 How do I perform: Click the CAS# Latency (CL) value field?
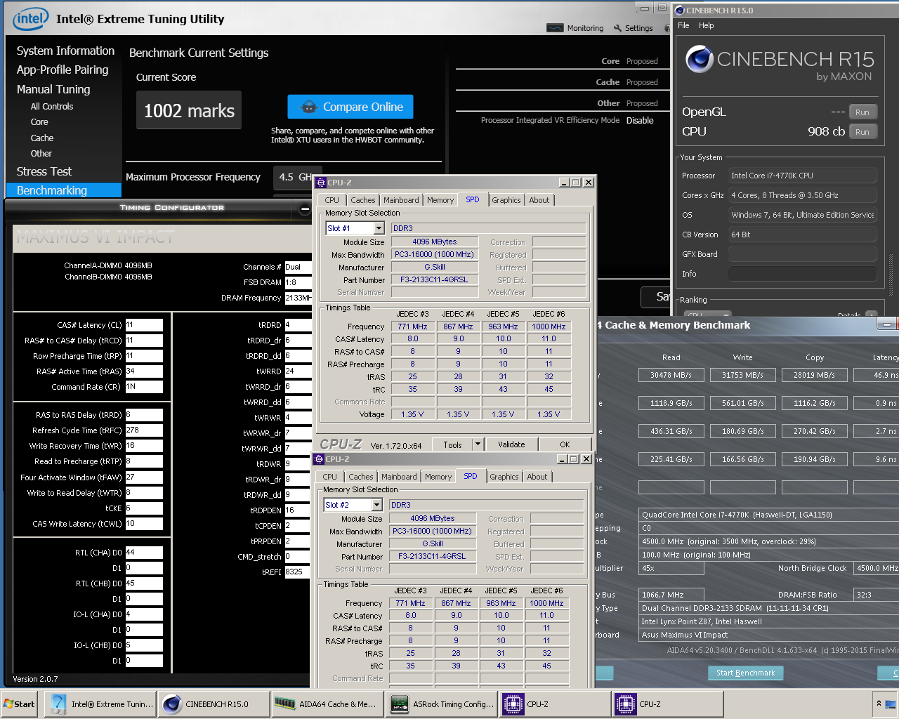144,325
